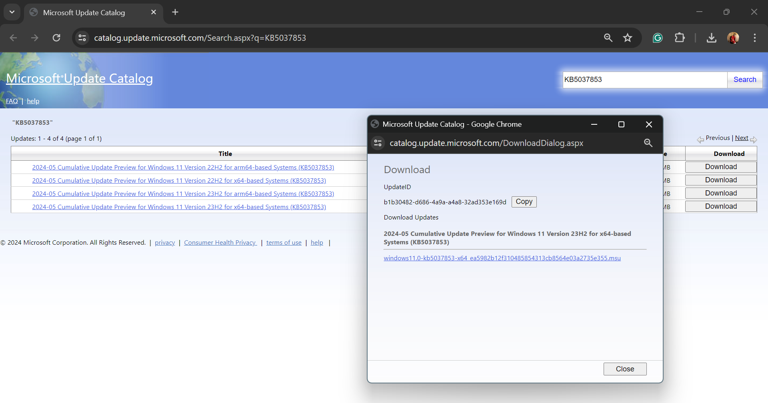Open the Grammarly extension icon
The image size is (768, 403).
[658, 38]
